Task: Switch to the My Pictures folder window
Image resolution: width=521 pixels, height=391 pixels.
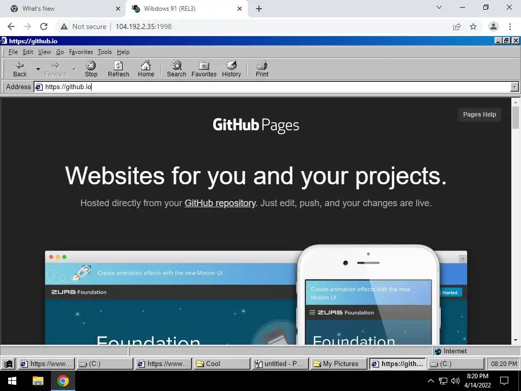Action: [x=338, y=364]
